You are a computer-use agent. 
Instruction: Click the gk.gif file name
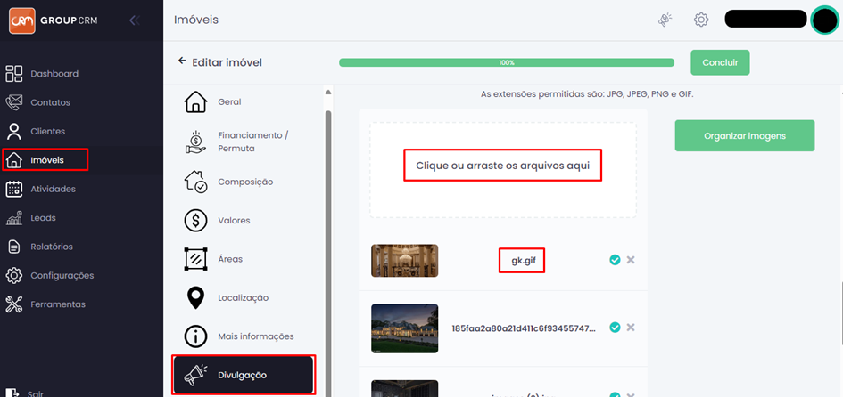pyautogui.click(x=522, y=260)
